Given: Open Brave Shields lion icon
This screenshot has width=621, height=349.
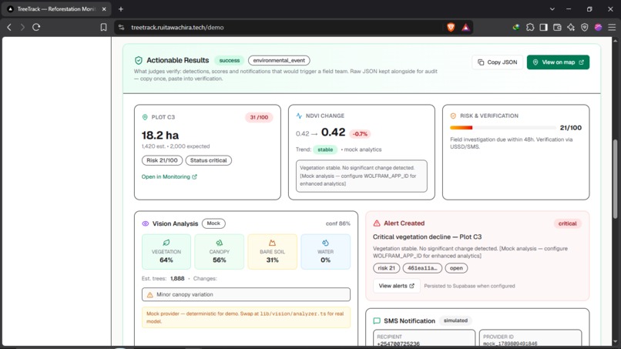Looking at the screenshot, I should coord(451,27).
